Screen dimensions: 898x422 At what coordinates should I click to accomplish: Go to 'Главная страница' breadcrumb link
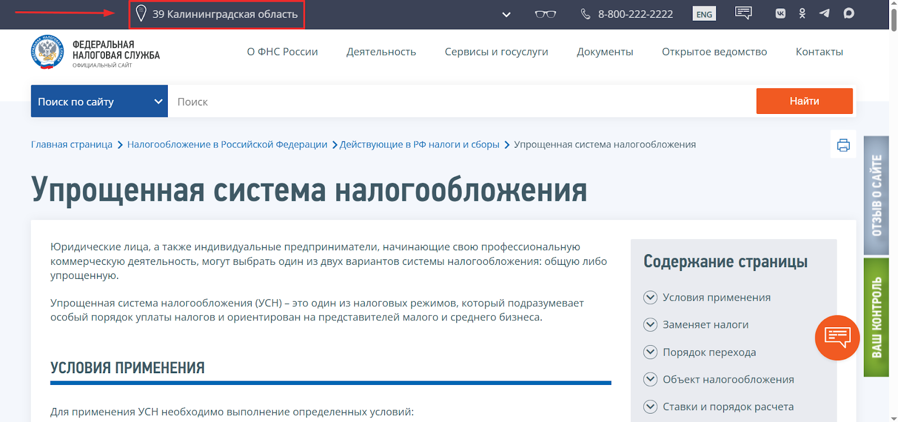pyautogui.click(x=72, y=145)
